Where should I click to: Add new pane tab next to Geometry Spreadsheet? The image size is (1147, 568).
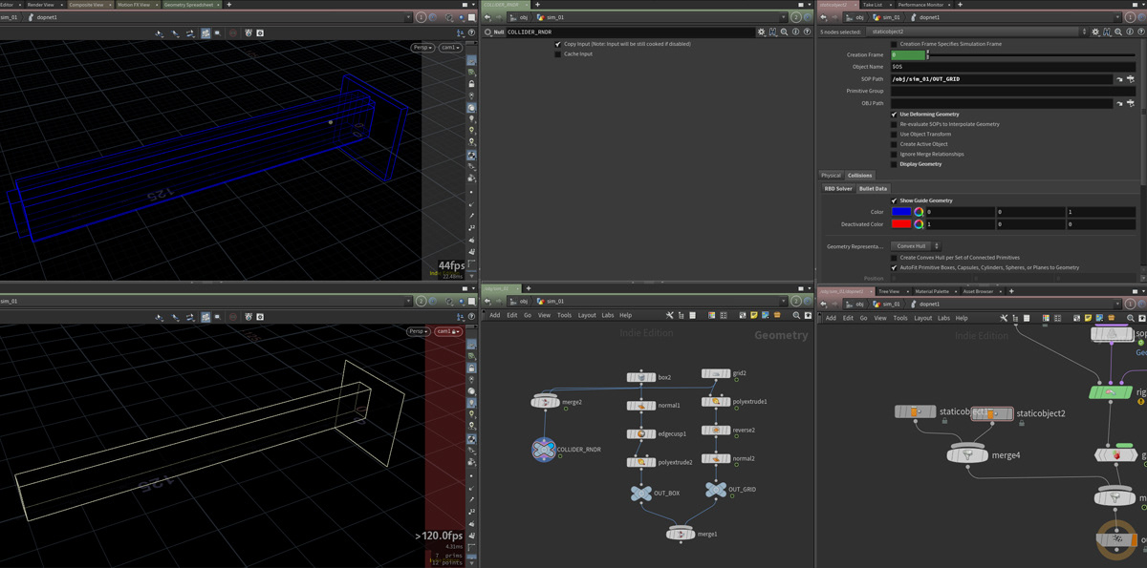[x=229, y=5]
